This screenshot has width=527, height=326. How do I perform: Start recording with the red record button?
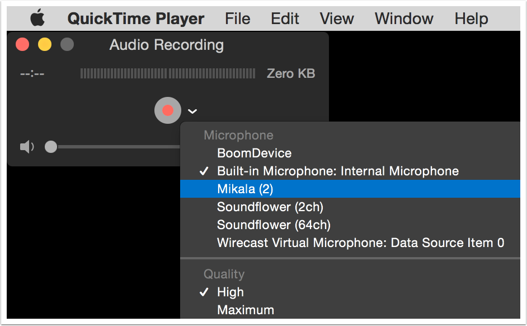(x=167, y=110)
